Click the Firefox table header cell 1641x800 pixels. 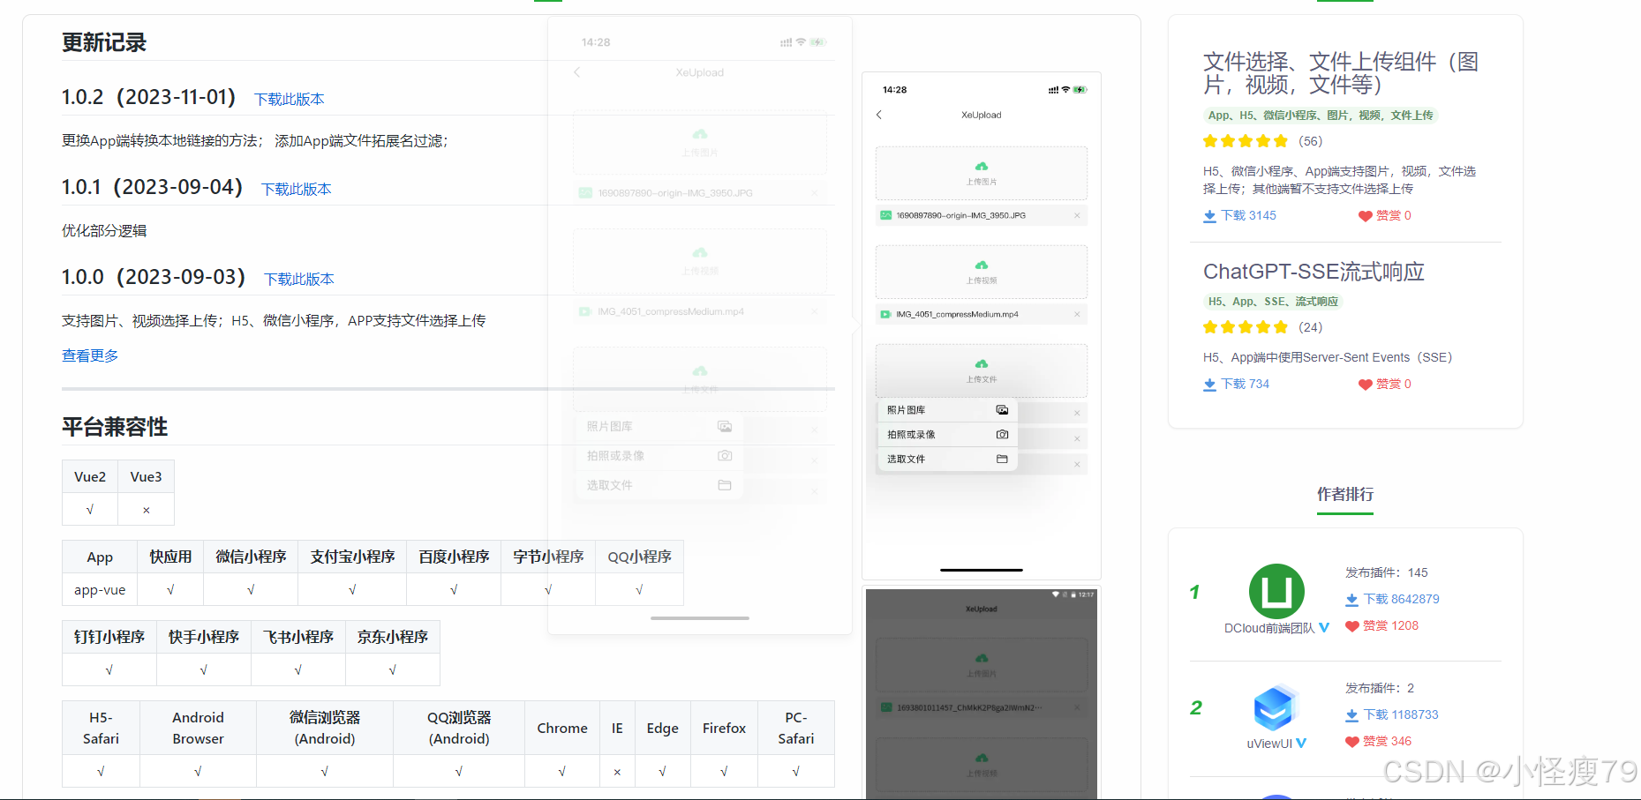[724, 729]
